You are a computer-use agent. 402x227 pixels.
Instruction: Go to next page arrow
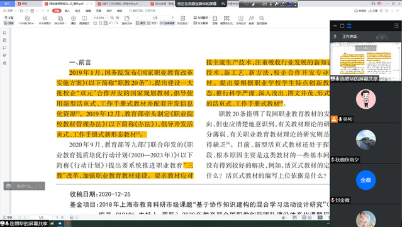(172, 18)
